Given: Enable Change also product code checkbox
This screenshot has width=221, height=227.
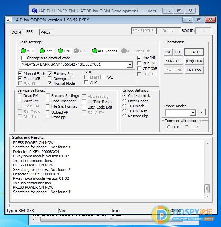Looking at the screenshot, I should 23,58.
